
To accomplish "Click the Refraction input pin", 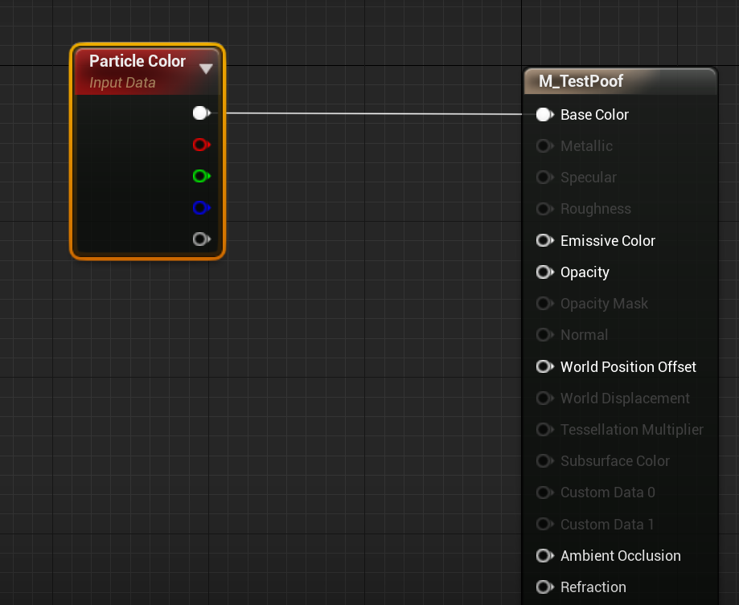I will coord(545,587).
